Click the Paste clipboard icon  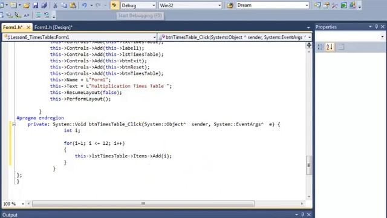pos(73,5)
